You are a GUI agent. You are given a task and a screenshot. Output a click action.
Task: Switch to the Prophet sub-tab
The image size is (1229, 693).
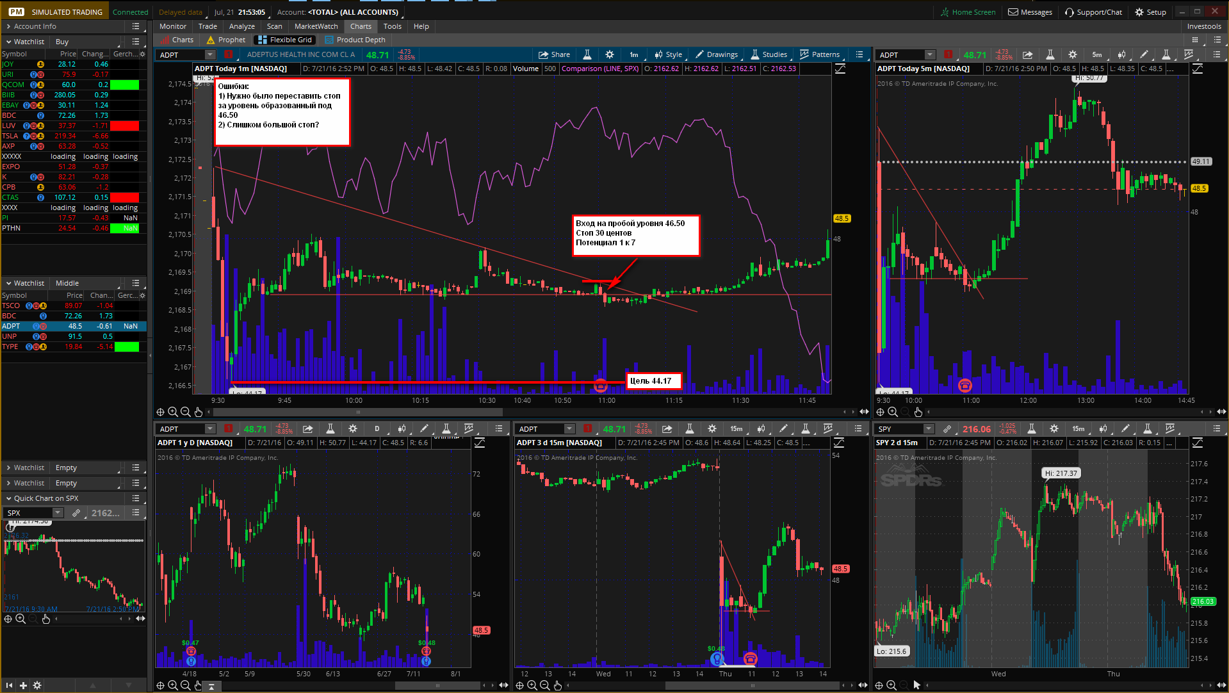click(226, 40)
